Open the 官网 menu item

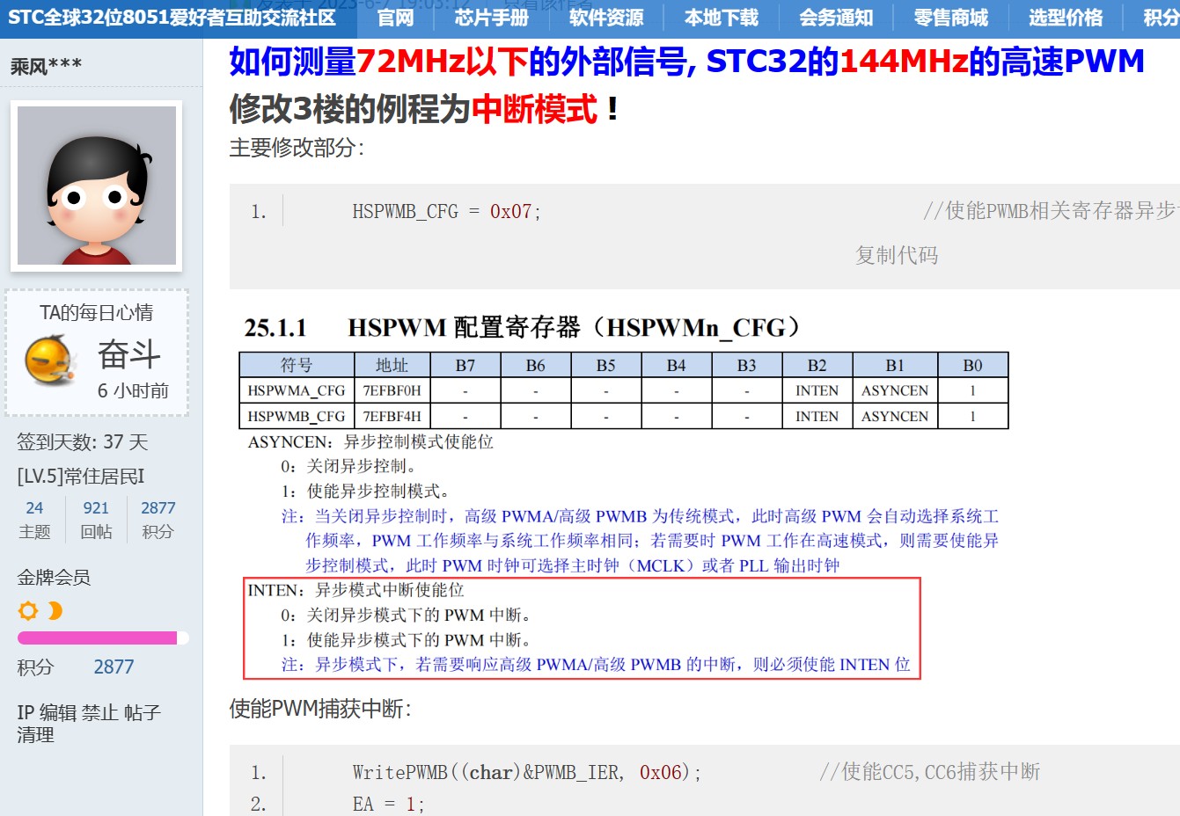click(395, 18)
